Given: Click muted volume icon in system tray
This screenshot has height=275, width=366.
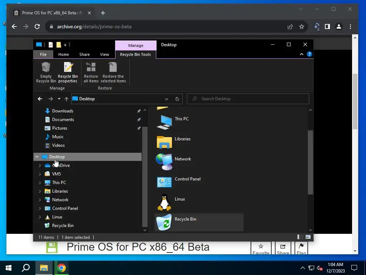Looking at the screenshot, I should pyautogui.click(x=320, y=268).
